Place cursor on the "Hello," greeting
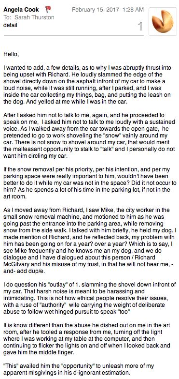The width and height of the screenshot is (179, 379). pos(11,54)
